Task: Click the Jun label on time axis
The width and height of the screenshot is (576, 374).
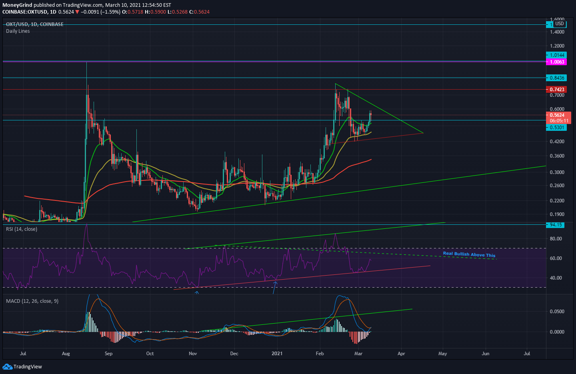Action: [486, 354]
